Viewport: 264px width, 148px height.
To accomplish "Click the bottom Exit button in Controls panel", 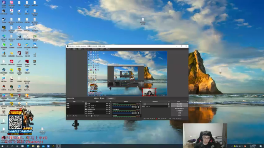I will pos(179,115).
